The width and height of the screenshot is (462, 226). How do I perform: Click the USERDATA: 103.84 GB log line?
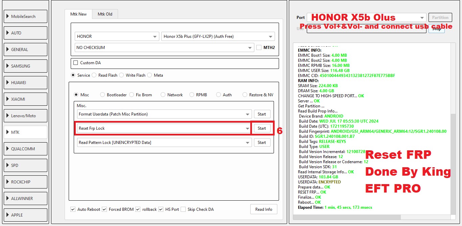pos(318,177)
